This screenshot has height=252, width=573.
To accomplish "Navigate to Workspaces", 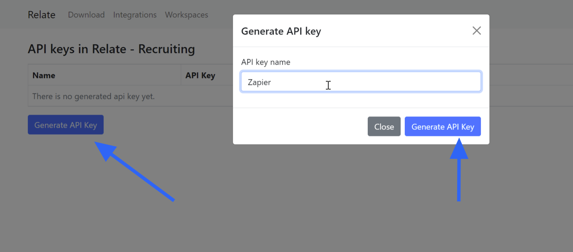I will pyautogui.click(x=186, y=15).
